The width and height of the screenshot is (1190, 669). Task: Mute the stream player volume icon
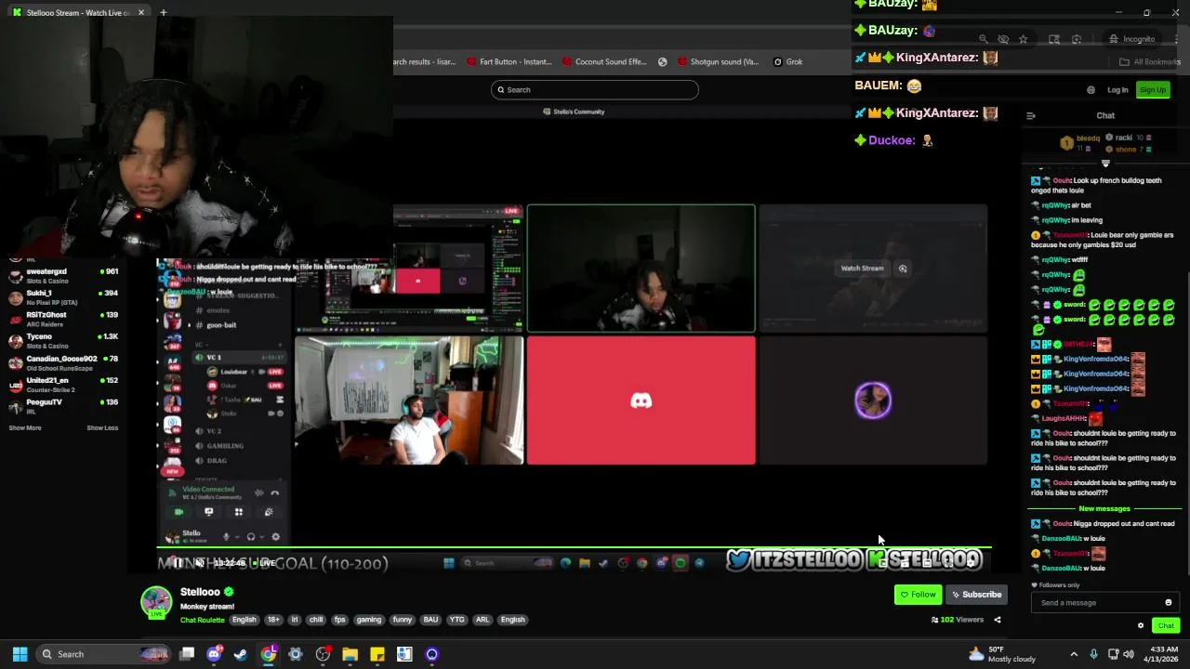(199, 563)
